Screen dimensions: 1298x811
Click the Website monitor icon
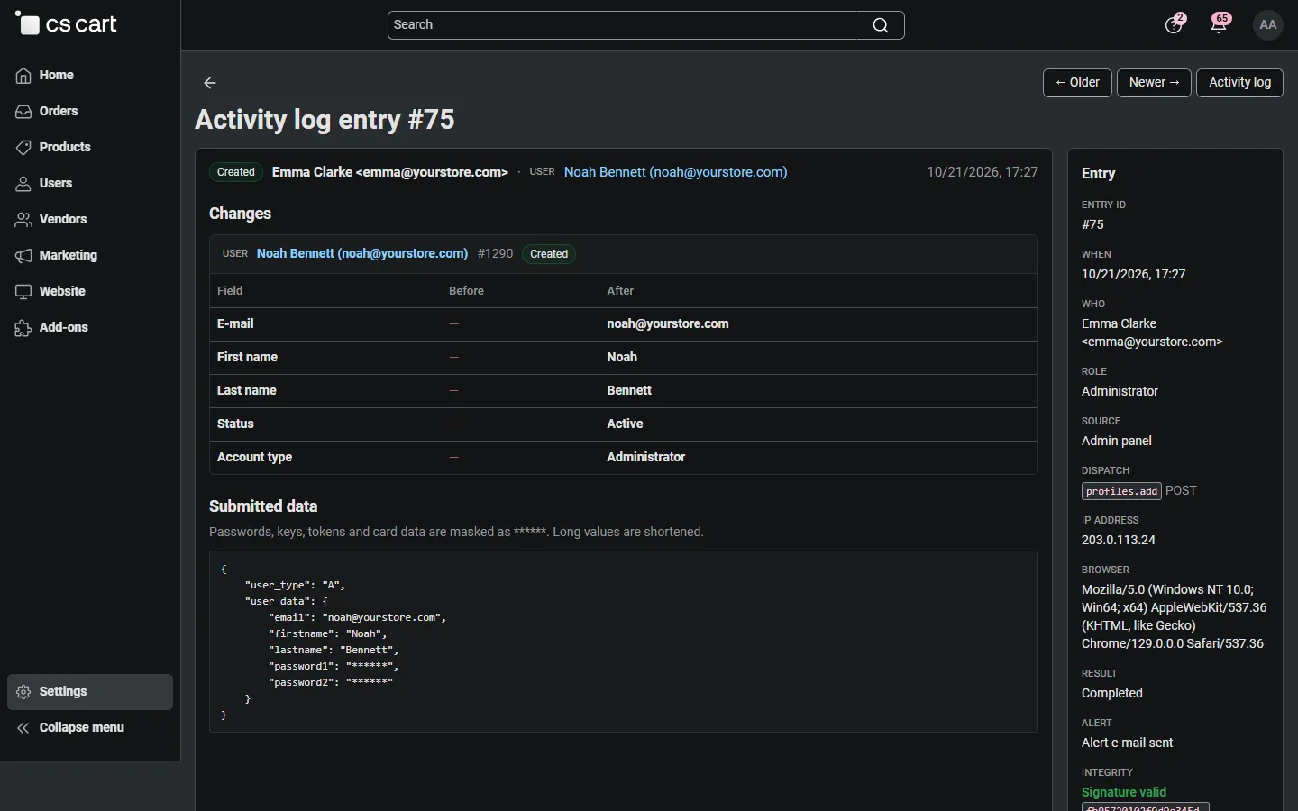(x=23, y=292)
